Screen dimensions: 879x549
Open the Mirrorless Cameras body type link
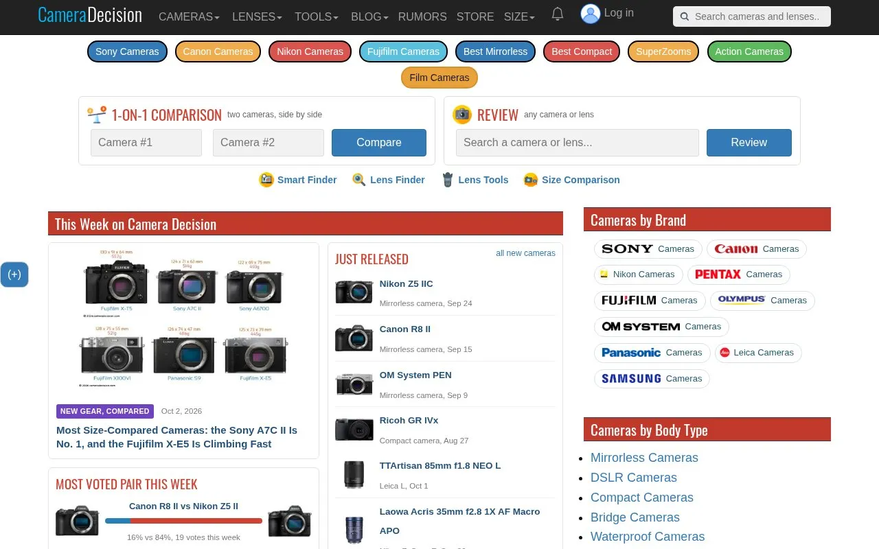(644, 458)
